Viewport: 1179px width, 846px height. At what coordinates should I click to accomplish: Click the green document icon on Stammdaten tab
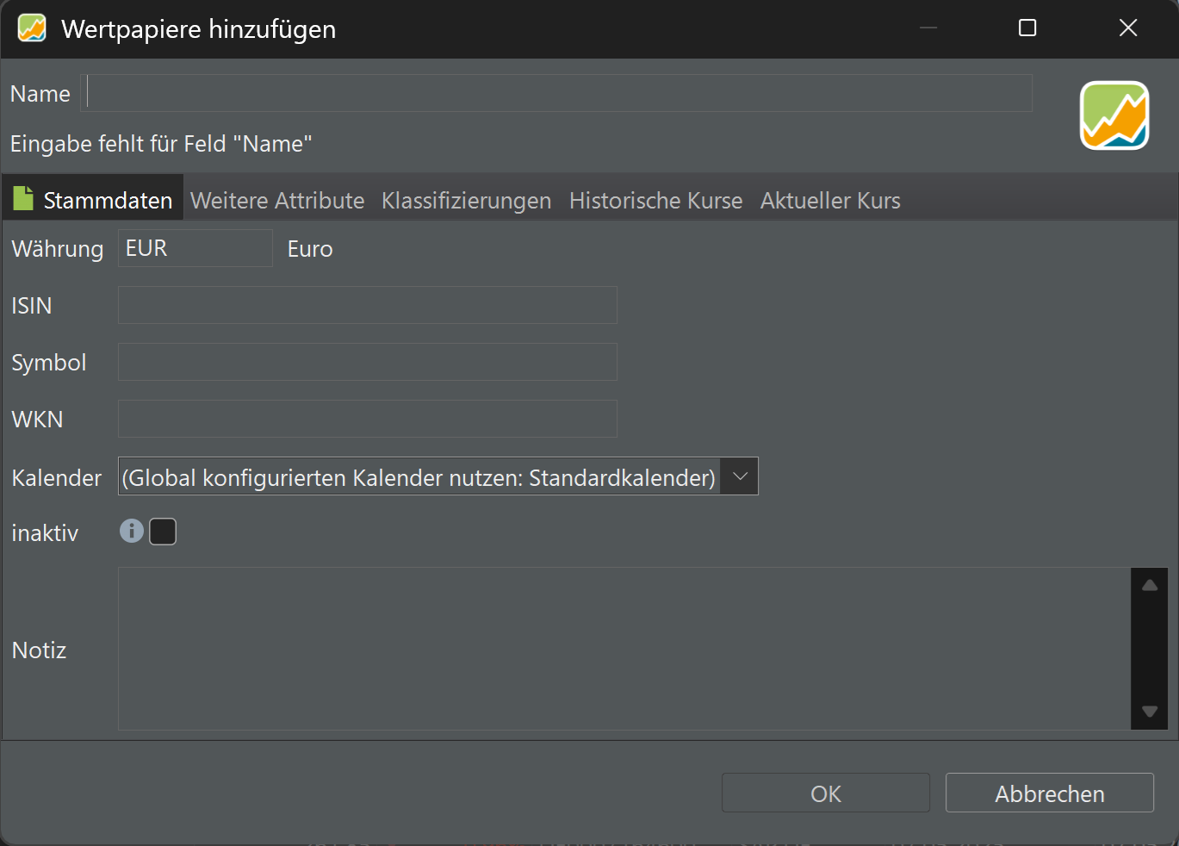point(23,199)
